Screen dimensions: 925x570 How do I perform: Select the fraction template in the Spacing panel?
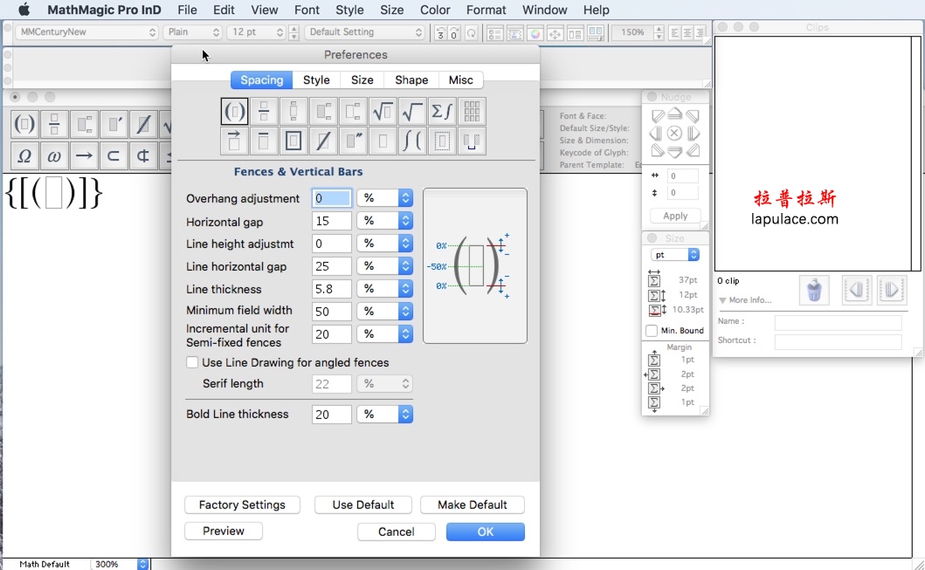[x=264, y=111]
